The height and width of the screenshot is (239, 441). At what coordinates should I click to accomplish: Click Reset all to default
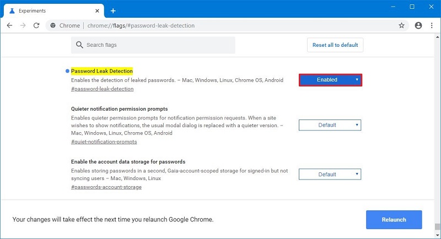click(335, 45)
